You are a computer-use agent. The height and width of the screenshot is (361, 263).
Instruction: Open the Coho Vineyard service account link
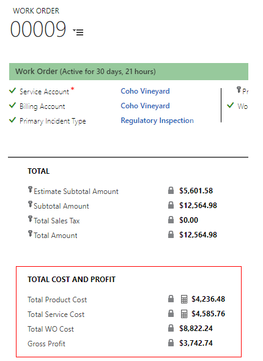[x=145, y=91]
